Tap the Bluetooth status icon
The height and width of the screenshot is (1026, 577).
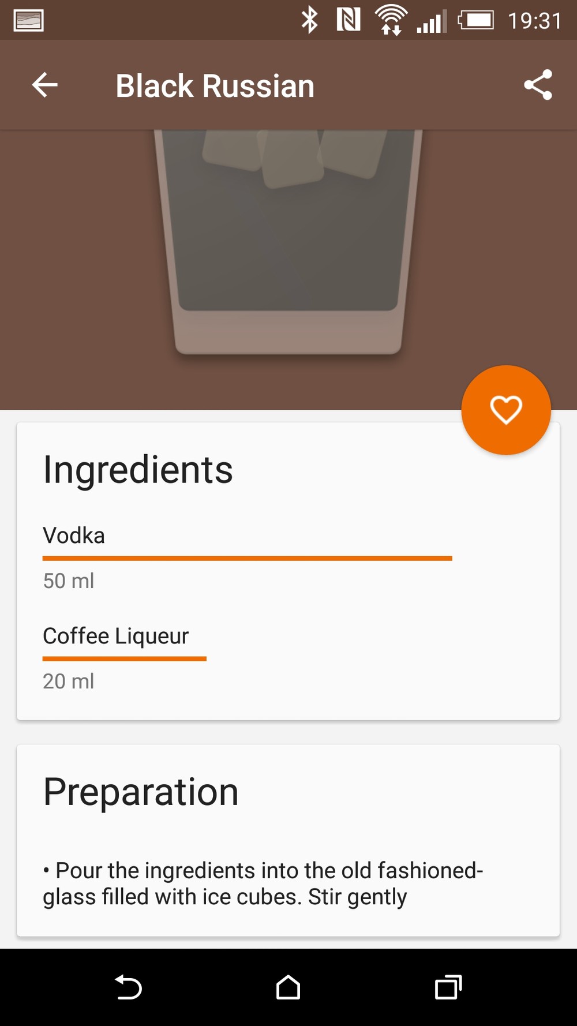tap(310, 20)
